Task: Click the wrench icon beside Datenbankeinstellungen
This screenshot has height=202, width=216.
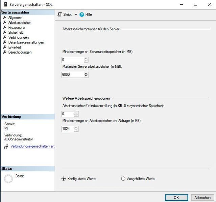Action: click(4, 42)
